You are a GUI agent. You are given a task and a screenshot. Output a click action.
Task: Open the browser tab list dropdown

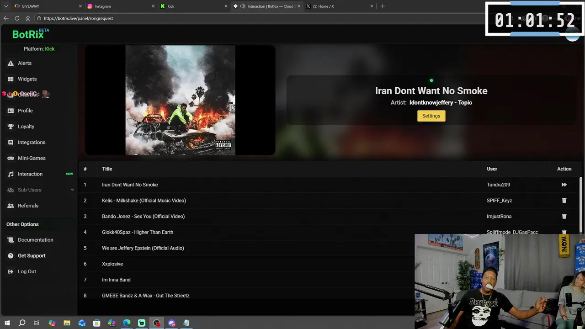[6, 6]
